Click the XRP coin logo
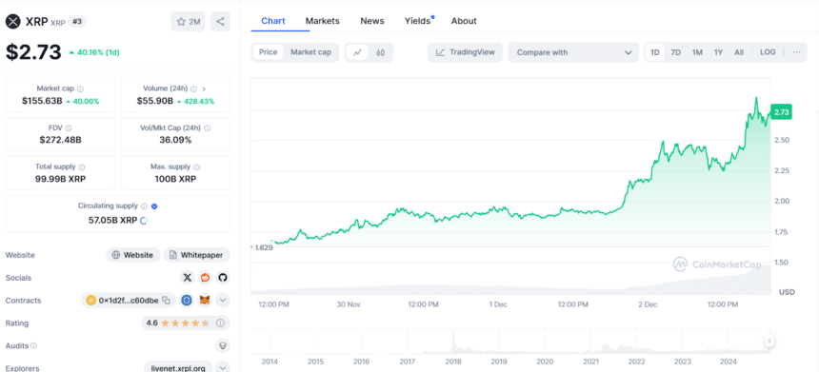This screenshot has width=819, height=372. (12, 21)
